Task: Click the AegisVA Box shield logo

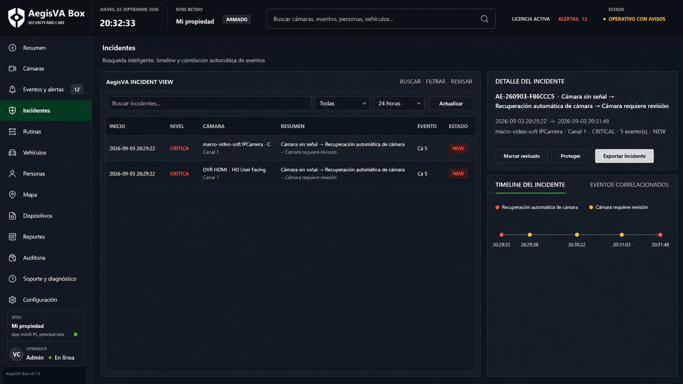Action: point(16,18)
